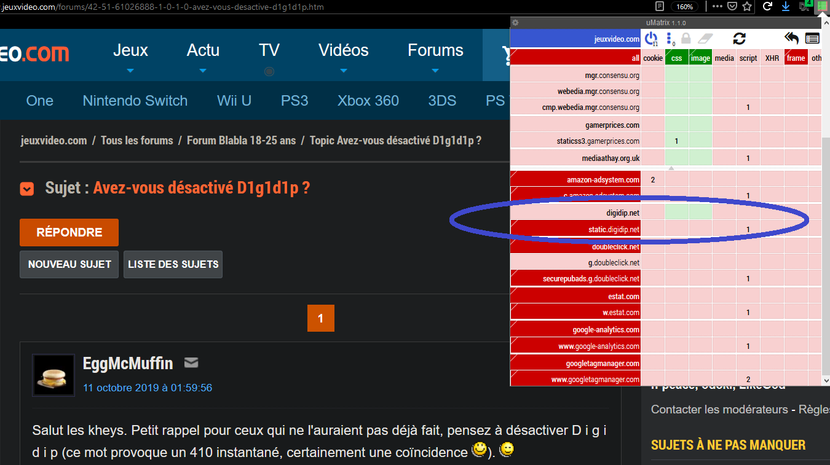Viewport: 830px width, 465px height.
Task: Select the One platform tab
Action: tap(40, 101)
